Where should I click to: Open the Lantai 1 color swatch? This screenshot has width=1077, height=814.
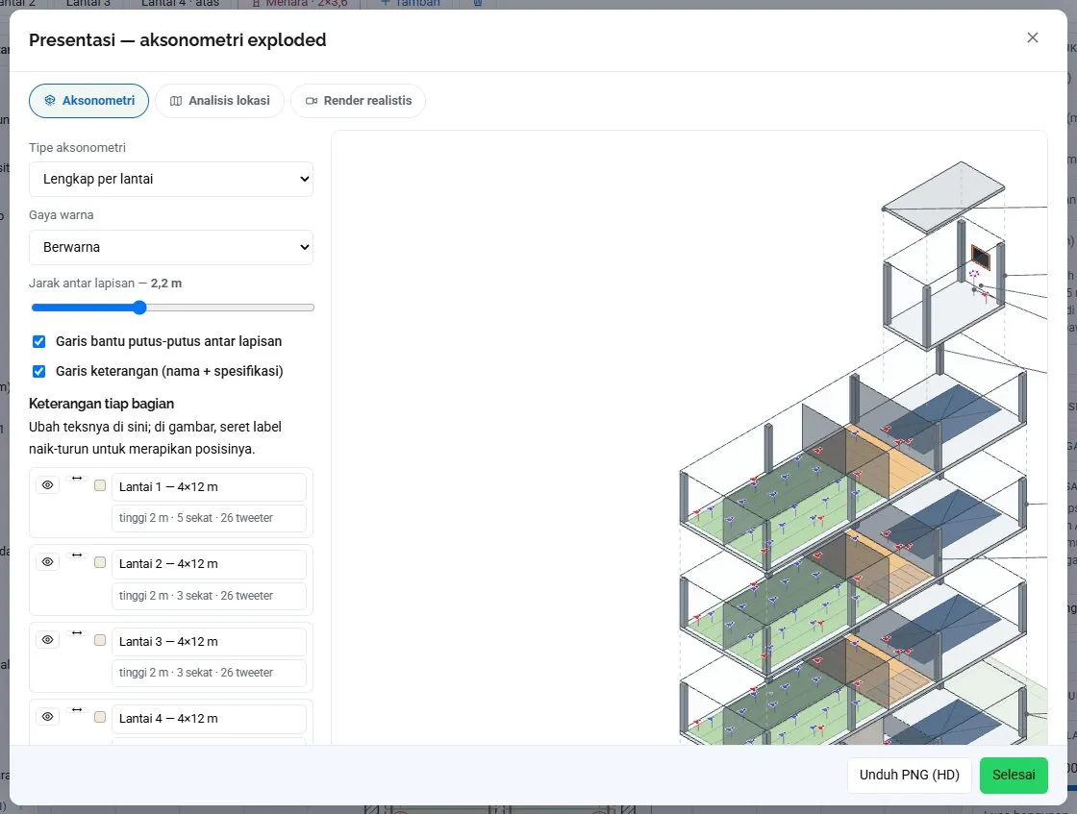point(100,485)
